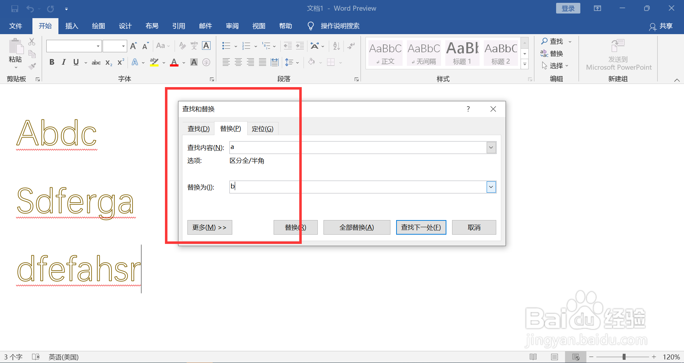Image resolution: width=684 pixels, height=363 pixels.
Task: Expand 查找内容 history dropdown
Action: [x=491, y=148]
